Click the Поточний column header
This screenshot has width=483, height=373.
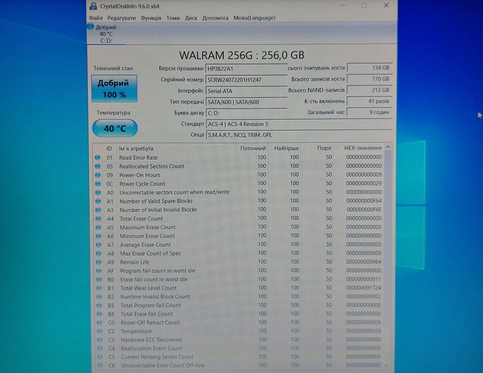pyautogui.click(x=253, y=148)
